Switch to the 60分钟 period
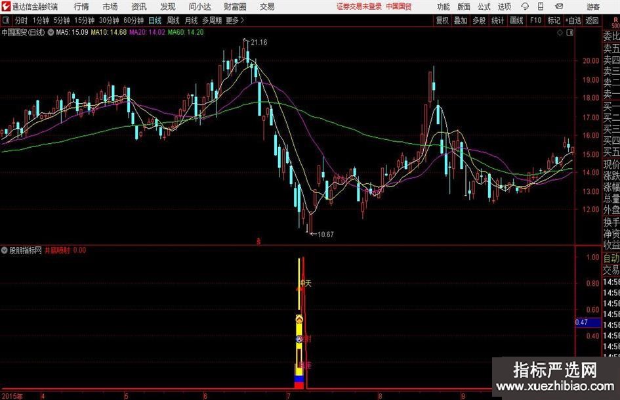The width and height of the screenshot is (620, 400). pos(134,20)
